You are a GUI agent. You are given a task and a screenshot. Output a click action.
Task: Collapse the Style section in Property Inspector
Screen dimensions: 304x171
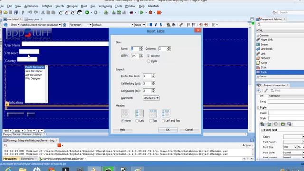point(258,108)
